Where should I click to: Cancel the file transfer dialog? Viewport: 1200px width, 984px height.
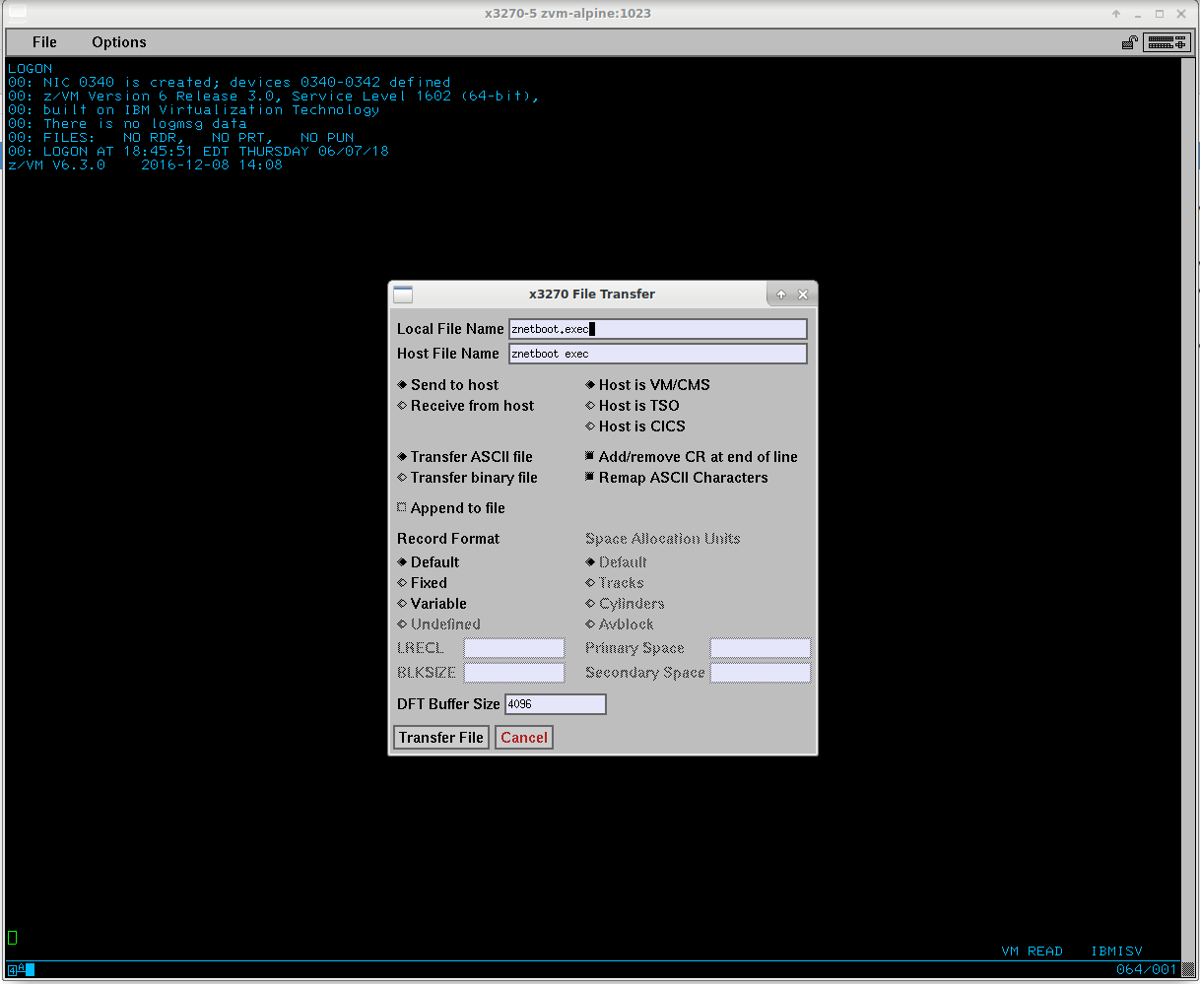point(524,738)
